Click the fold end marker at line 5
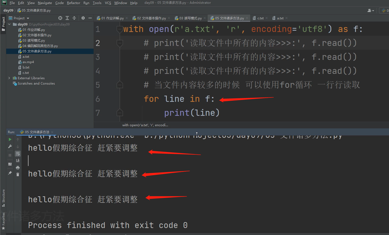This screenshot has height=235, width=389. pos(120,85)
